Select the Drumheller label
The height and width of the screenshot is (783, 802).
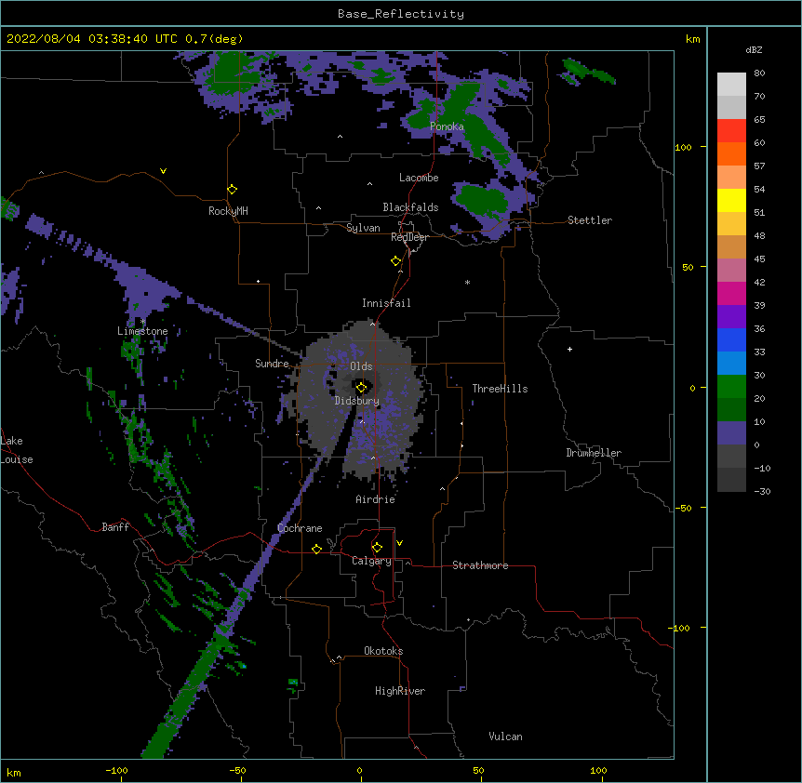[x=594, y=453]
